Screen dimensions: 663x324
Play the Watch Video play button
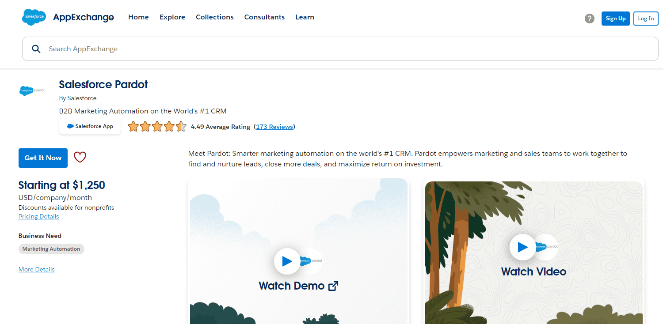point(522,247)
